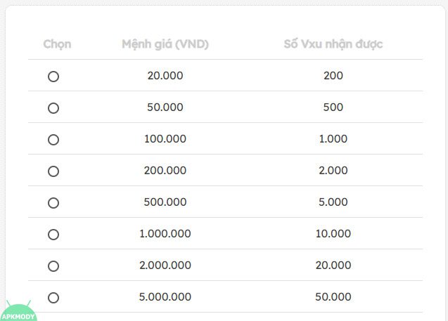Select the 500.000 VND radio button
The image size is (448, 321).
tap(53, 203)
